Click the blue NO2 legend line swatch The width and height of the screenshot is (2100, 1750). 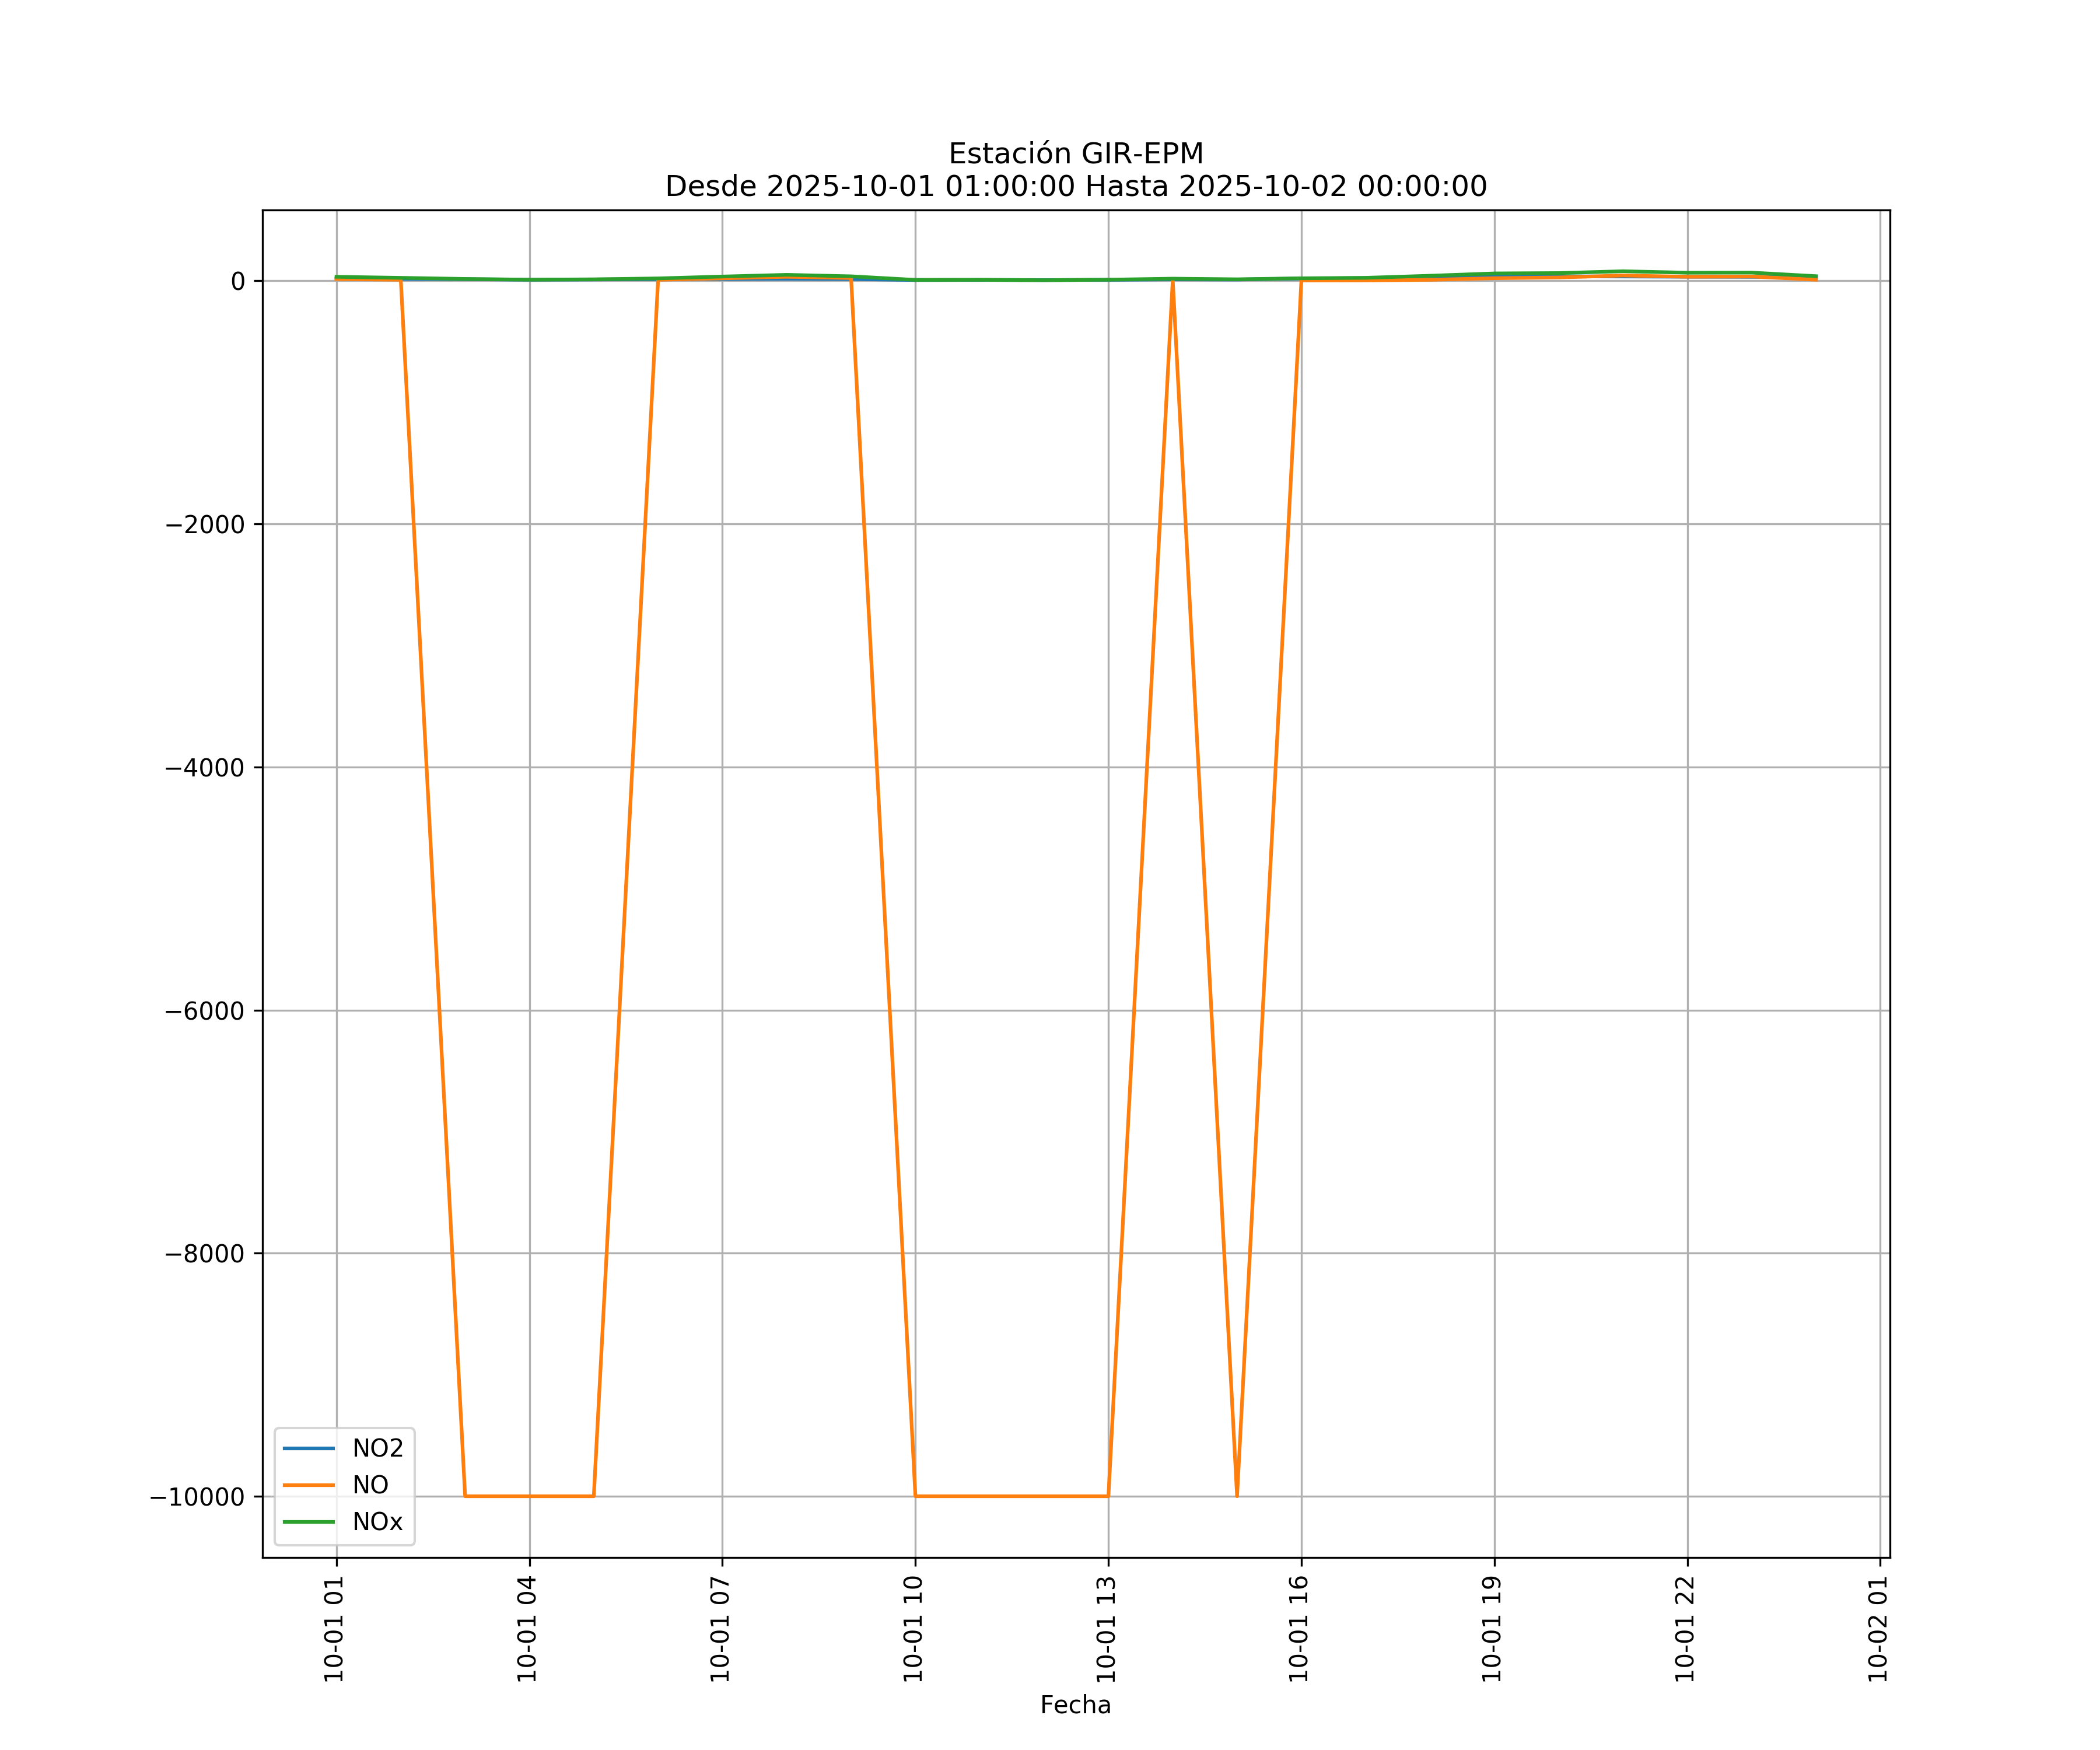pos(309,1448)
